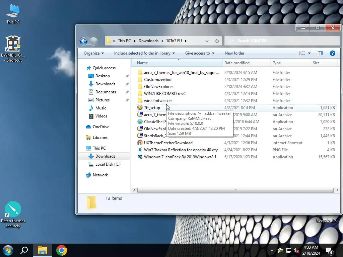Open the Give access to menu
Image resolution: width=343 pixels, height=257 pixels.
point(200,53)
